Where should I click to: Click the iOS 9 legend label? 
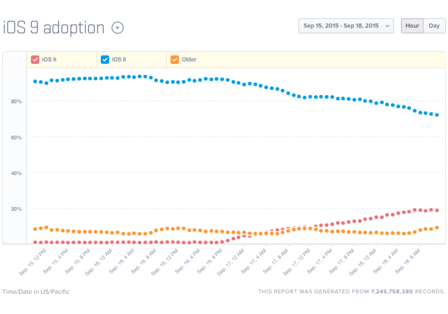(49, 59)
